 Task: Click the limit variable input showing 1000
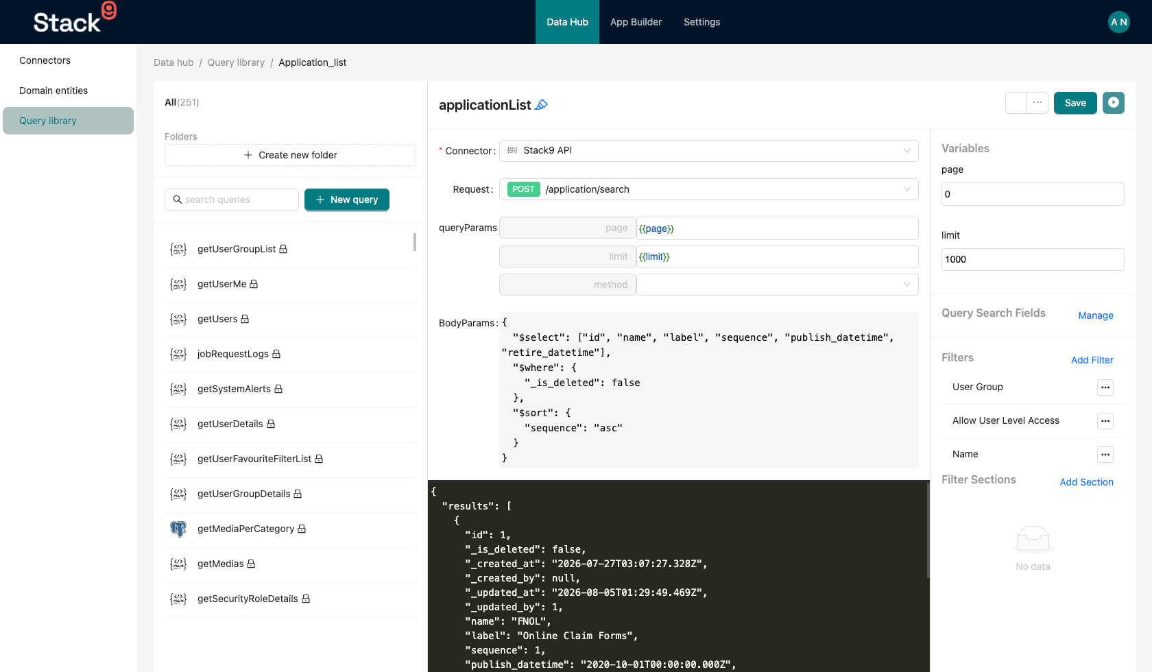pos(1033,259)
